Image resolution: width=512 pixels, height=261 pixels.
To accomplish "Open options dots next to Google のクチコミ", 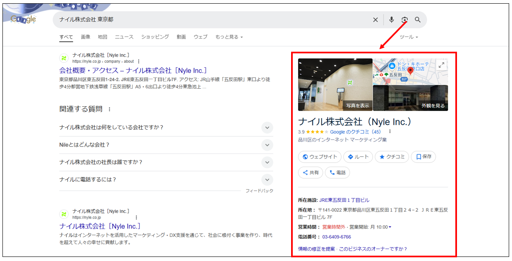I will (x=390, y=132).
